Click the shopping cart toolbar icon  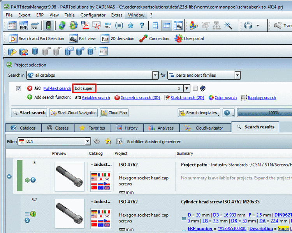click(x=35, y=26)
